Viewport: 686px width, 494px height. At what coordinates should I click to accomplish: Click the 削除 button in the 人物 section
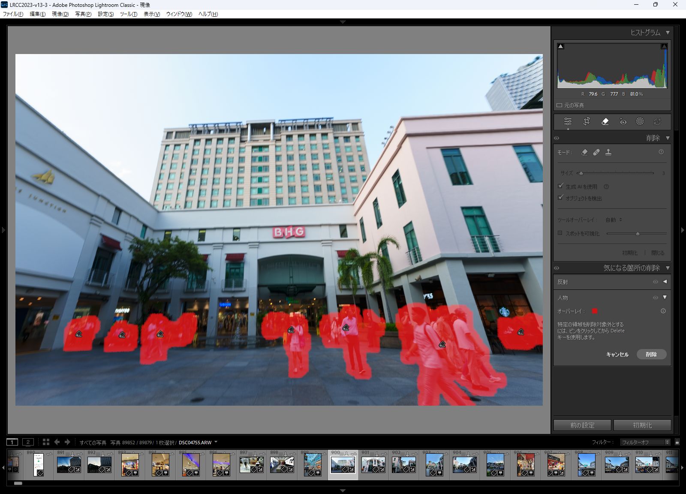(651, 354)
